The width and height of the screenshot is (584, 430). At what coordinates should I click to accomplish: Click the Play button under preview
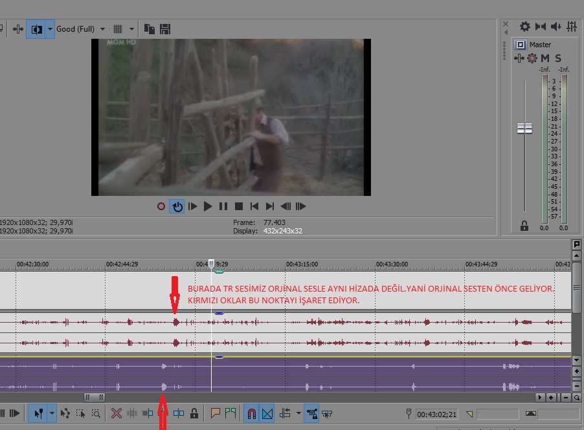point(208,206)
